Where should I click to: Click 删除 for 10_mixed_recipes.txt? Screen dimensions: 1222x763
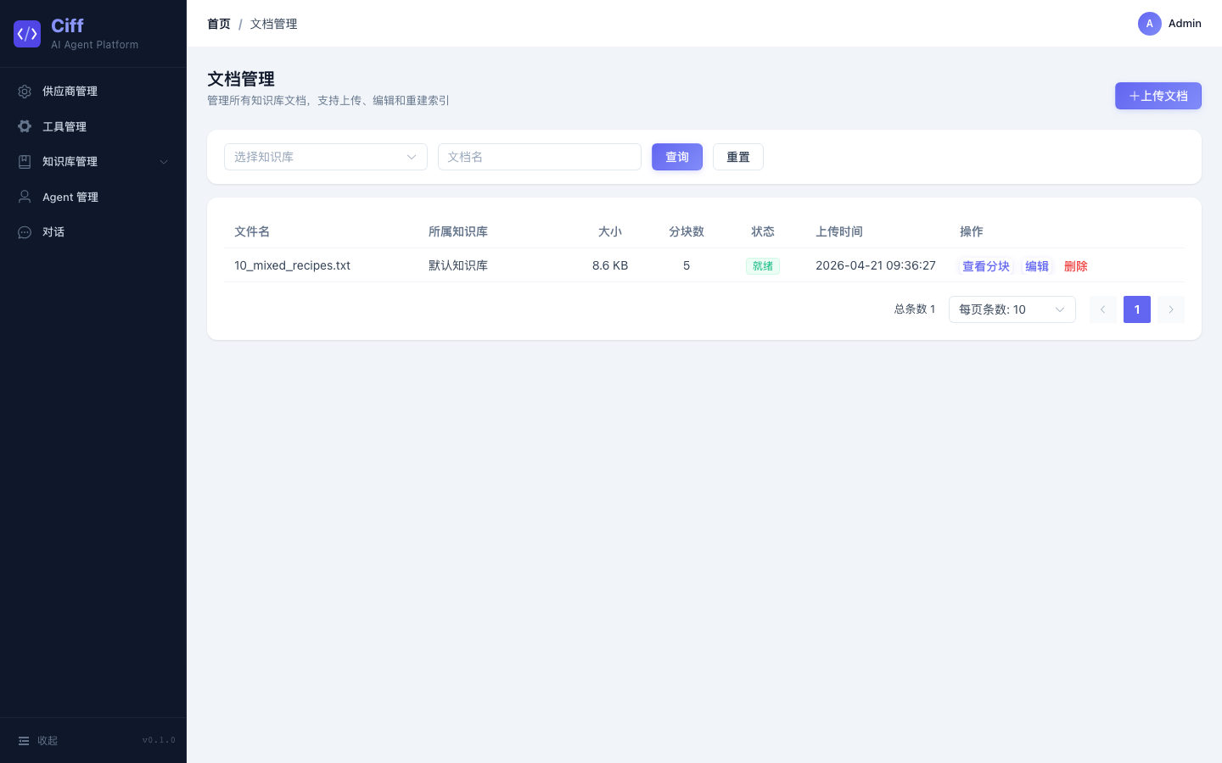click(1076, 266)
